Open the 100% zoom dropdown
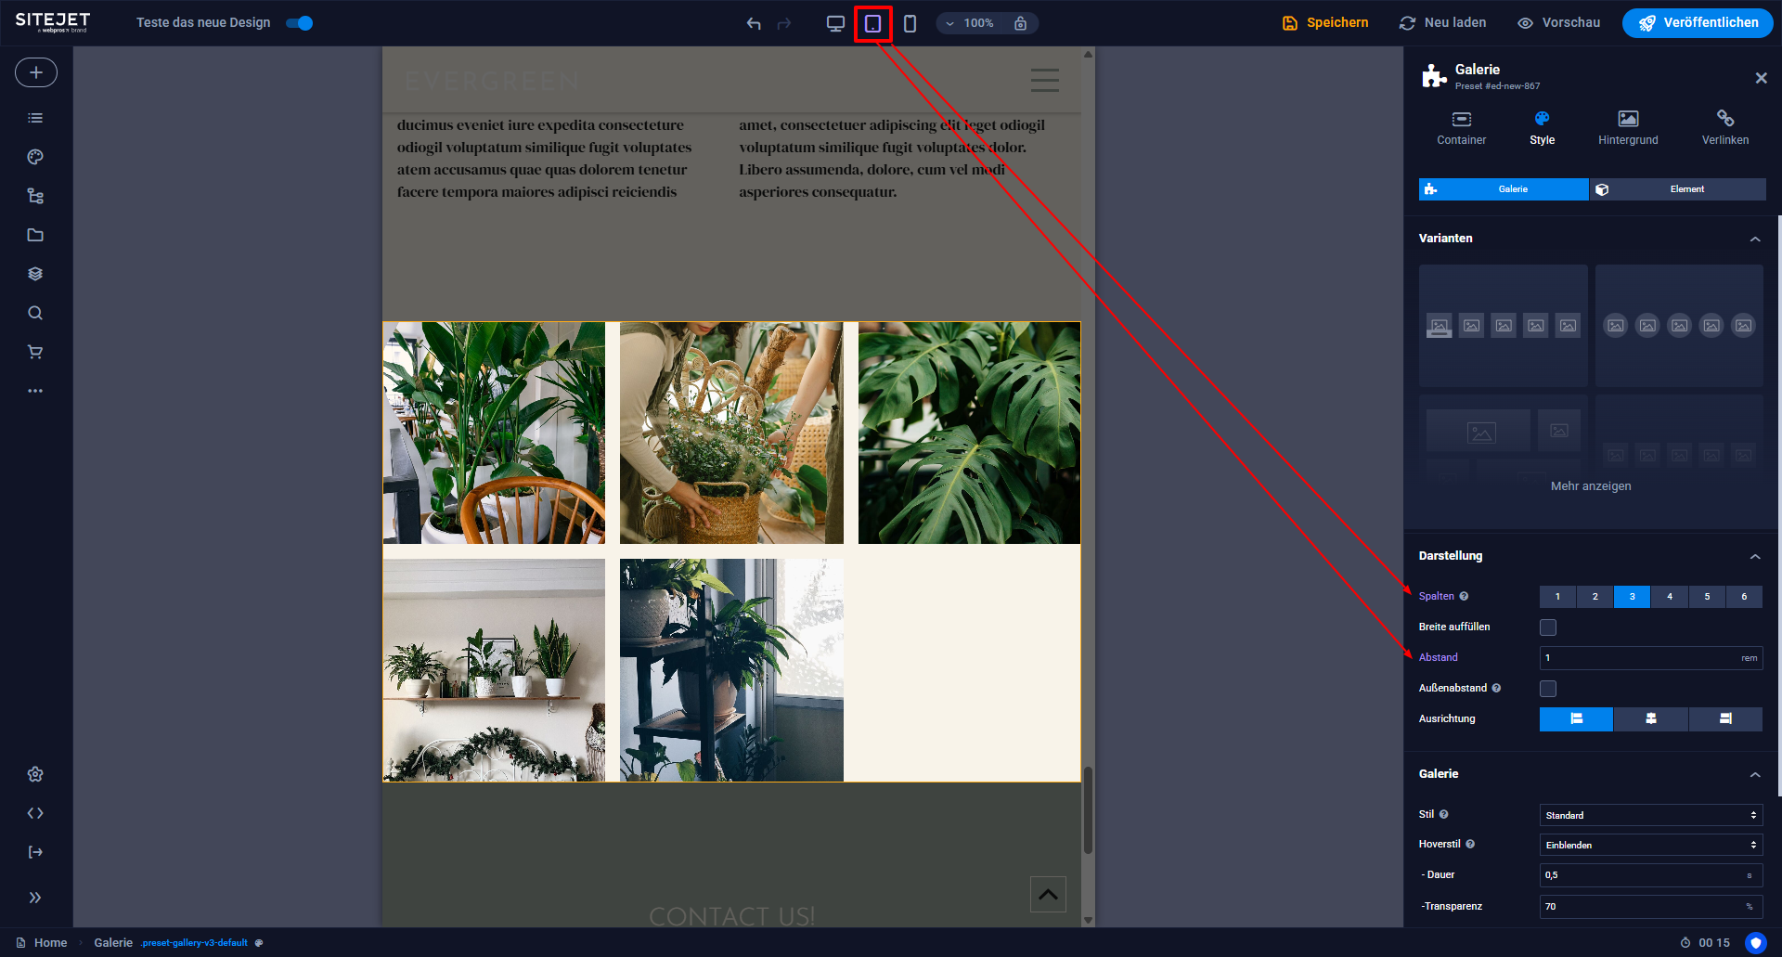Viewport: 1782px width, 957px height. 970,23
